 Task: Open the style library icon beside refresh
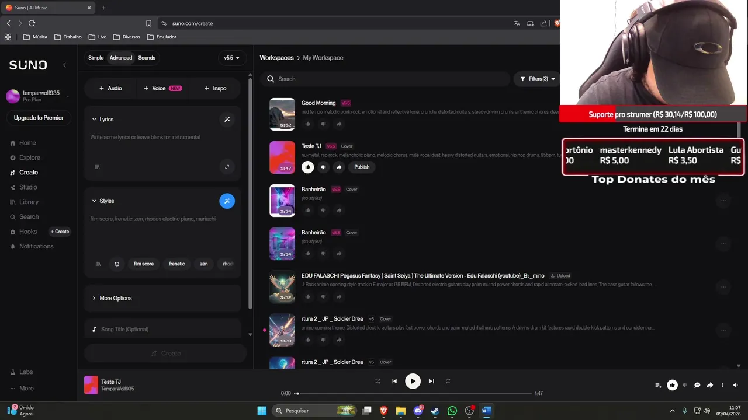click(98, 264)
